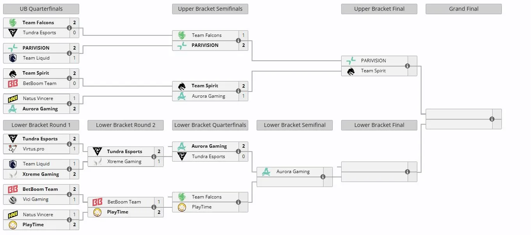
Task: Click PlayTime logo in Lower Bracket Round 1
Action: tap(13, 225)
